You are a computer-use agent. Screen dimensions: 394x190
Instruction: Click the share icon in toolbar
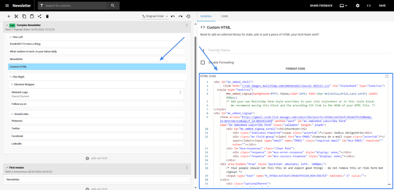(39, 16)
